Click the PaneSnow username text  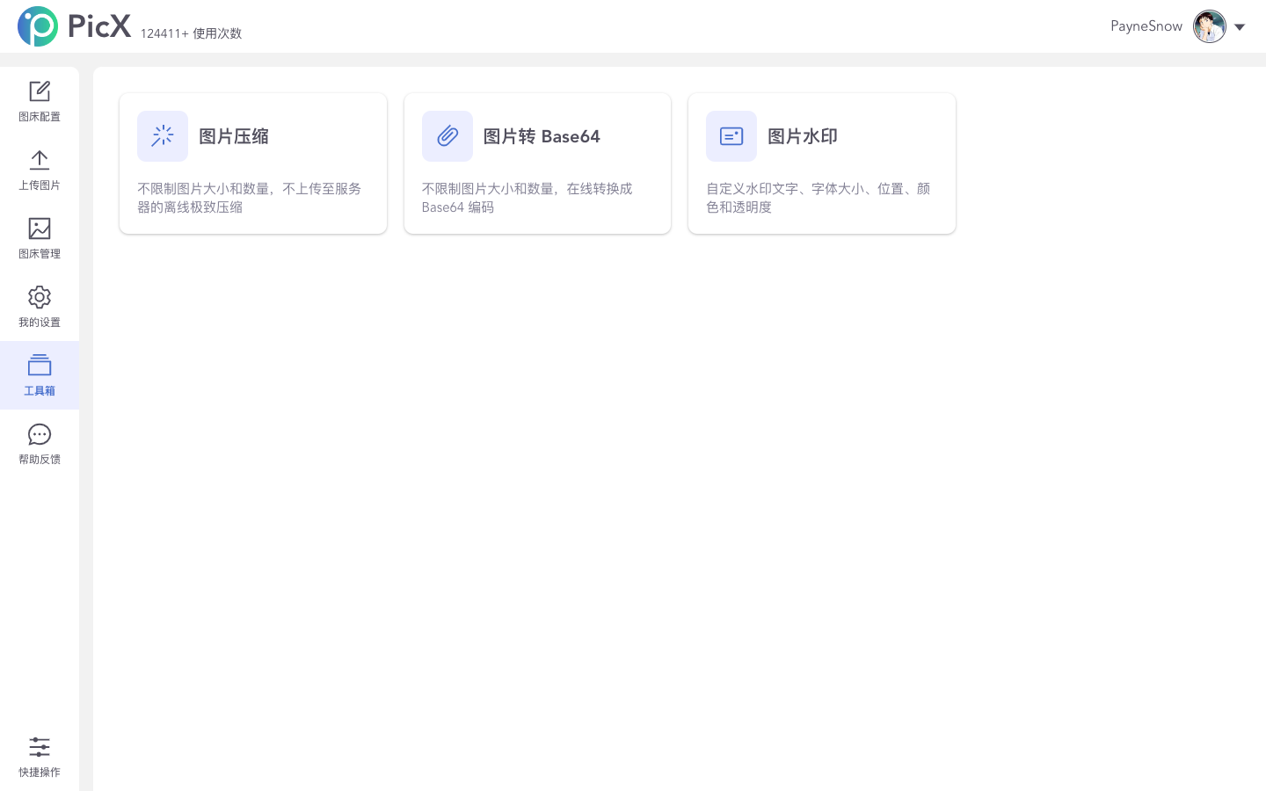(x=1146, y=26)
